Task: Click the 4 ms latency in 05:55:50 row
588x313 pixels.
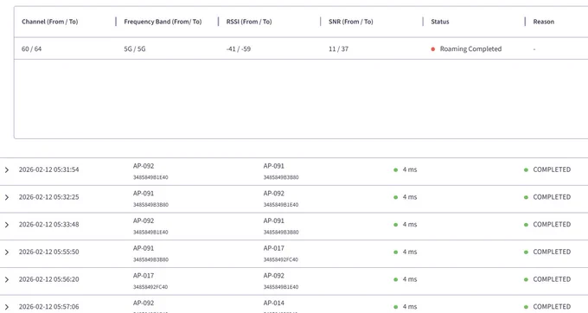Action: 410,252
